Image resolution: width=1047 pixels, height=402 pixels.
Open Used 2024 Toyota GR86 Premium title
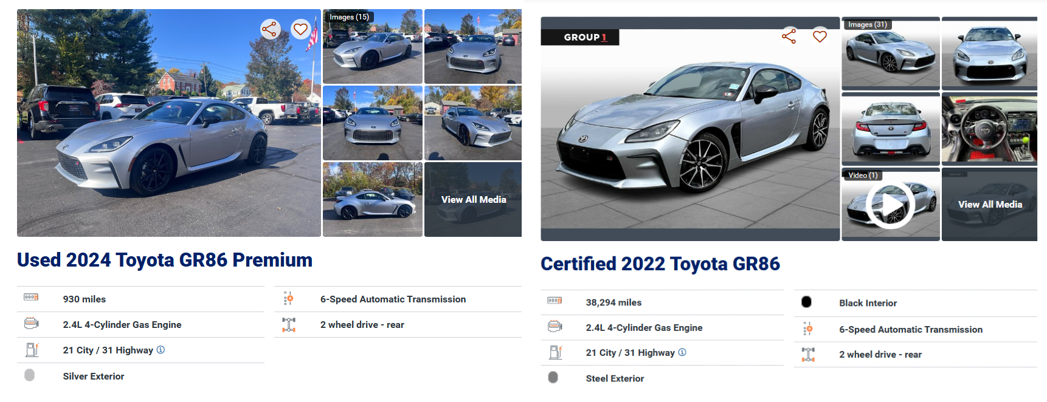(165, 260)
